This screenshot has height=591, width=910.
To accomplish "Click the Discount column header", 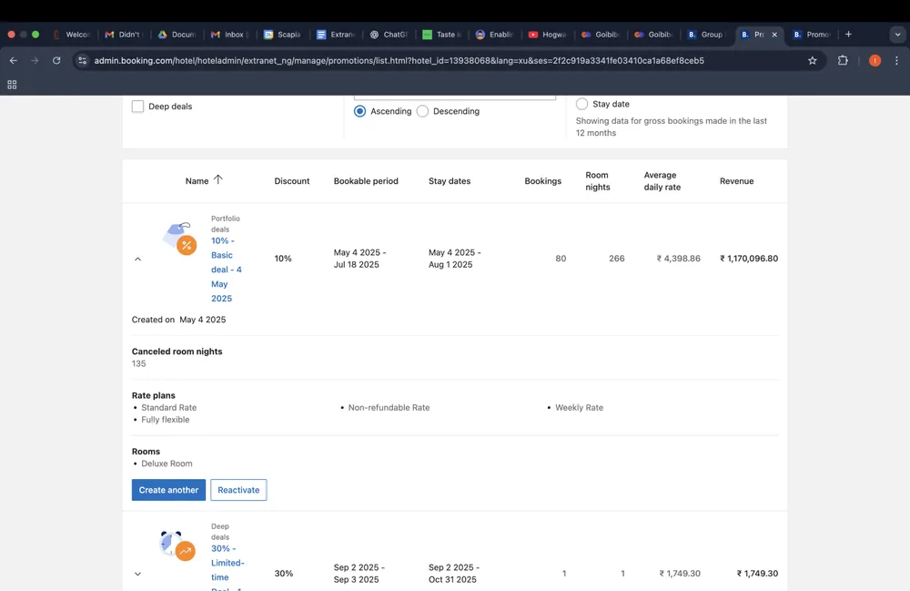I will coord(292,181).
